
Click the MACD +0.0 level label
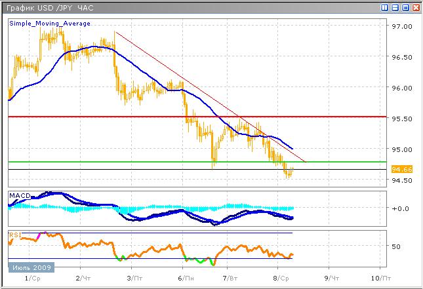pyautogui.click(x=399, y=208)
